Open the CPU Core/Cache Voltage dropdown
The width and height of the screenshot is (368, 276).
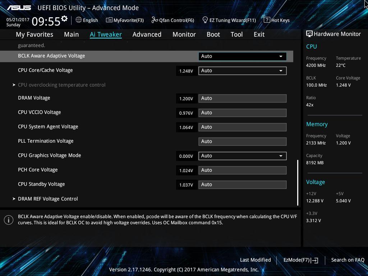[243, 71]
